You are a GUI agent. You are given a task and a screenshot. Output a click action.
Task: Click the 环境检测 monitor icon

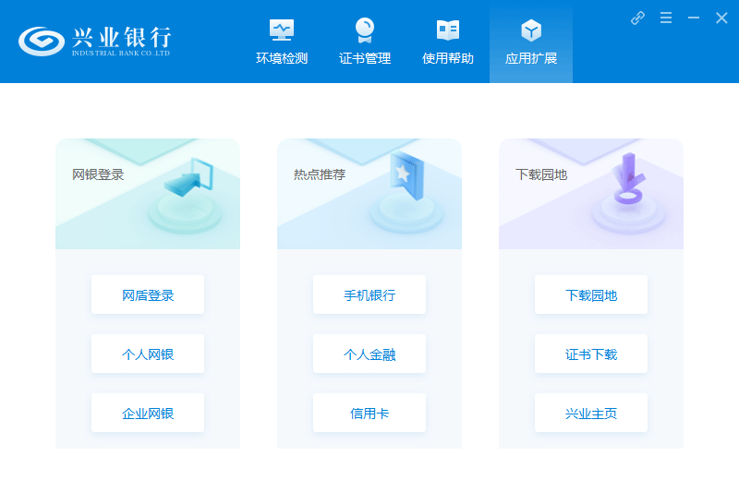[x=282, y=30]
